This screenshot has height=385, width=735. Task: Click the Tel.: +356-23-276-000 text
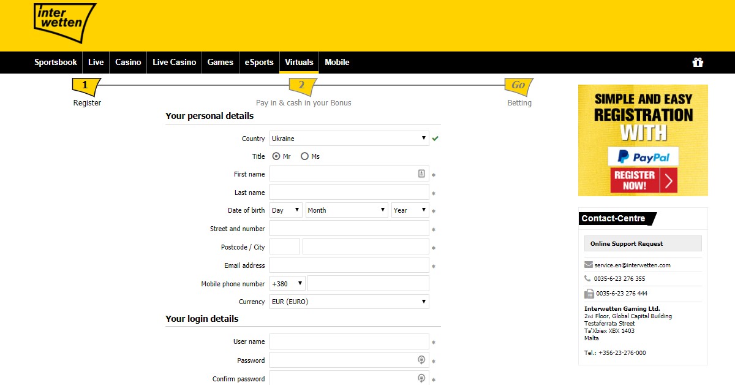[615, 353]
